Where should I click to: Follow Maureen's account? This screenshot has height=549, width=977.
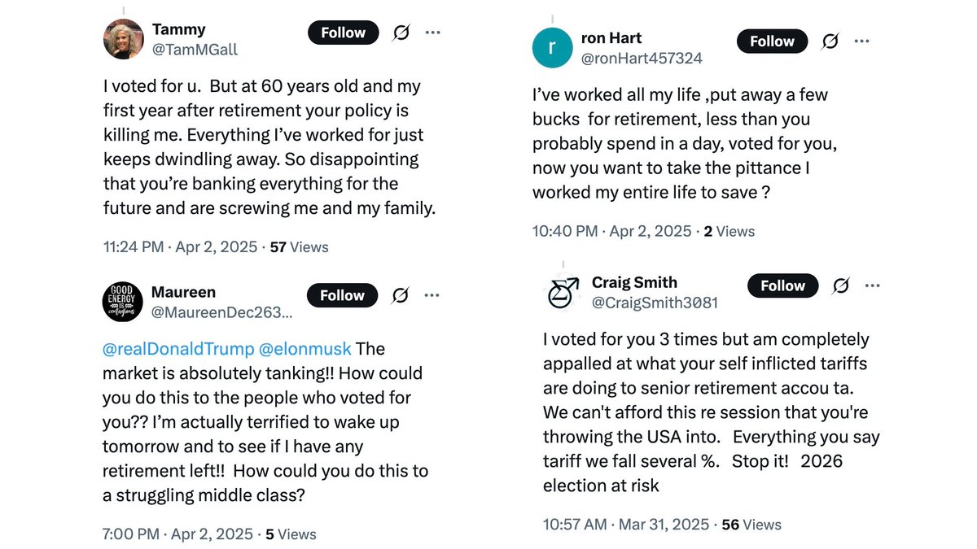(x=342, y=295)
